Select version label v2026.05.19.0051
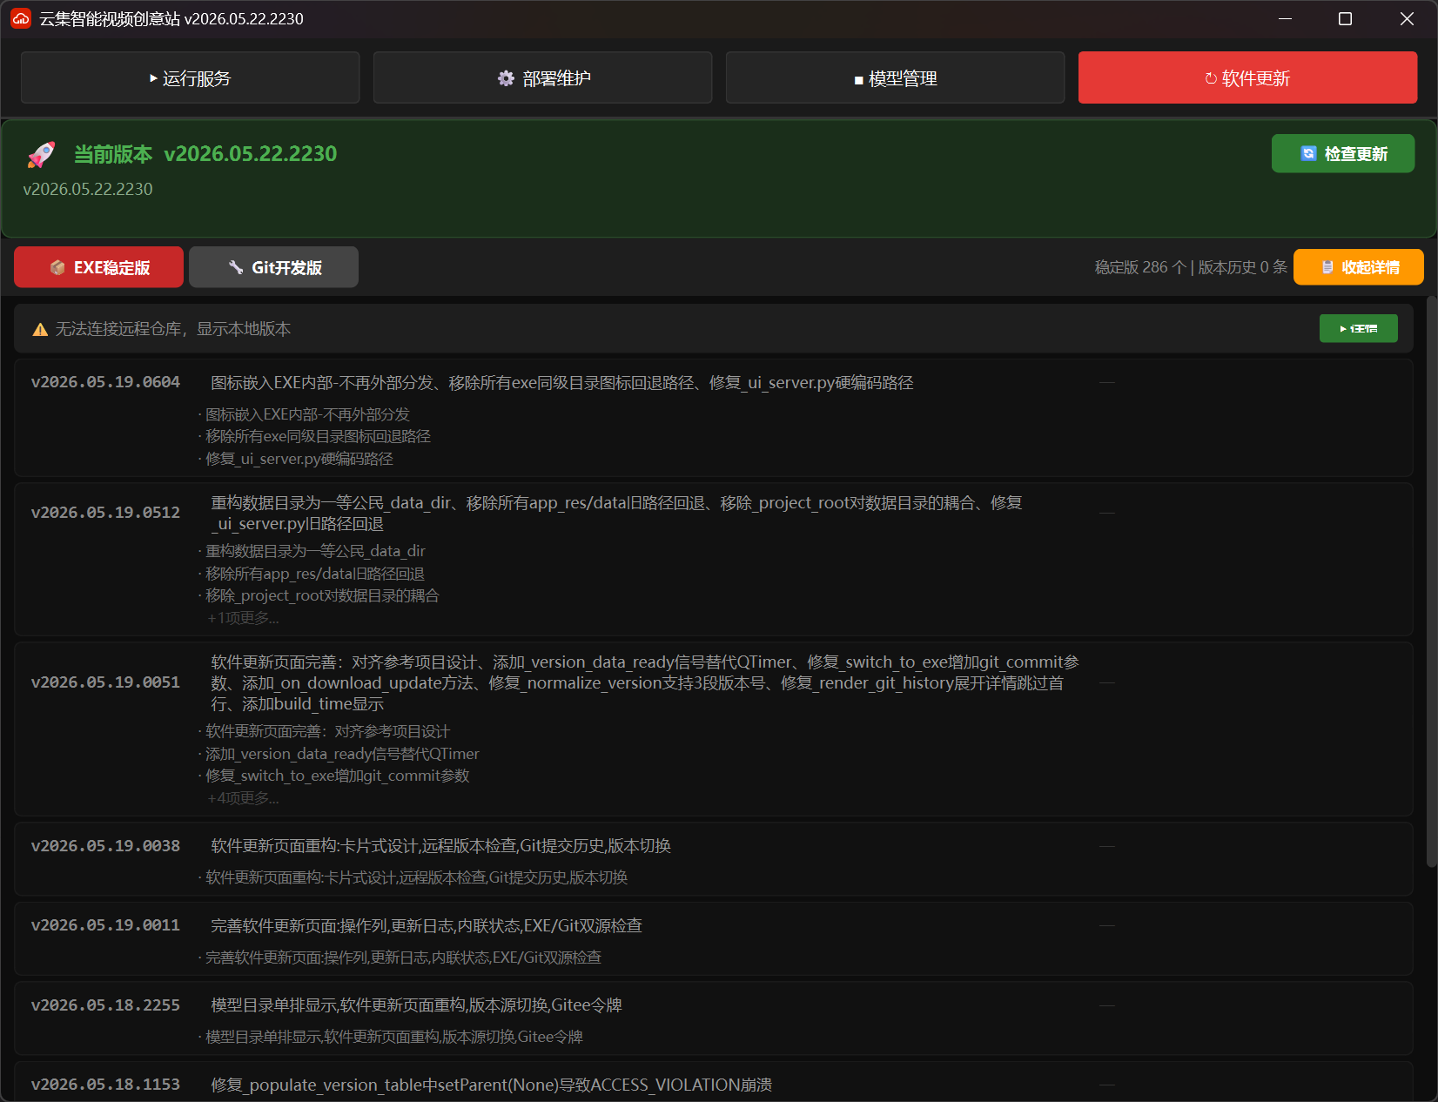1438x1102 pixels. (x=105, y=682)
